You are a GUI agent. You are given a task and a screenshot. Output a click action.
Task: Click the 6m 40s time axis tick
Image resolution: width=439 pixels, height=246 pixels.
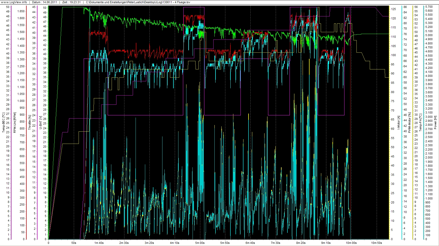pos(250,243)
